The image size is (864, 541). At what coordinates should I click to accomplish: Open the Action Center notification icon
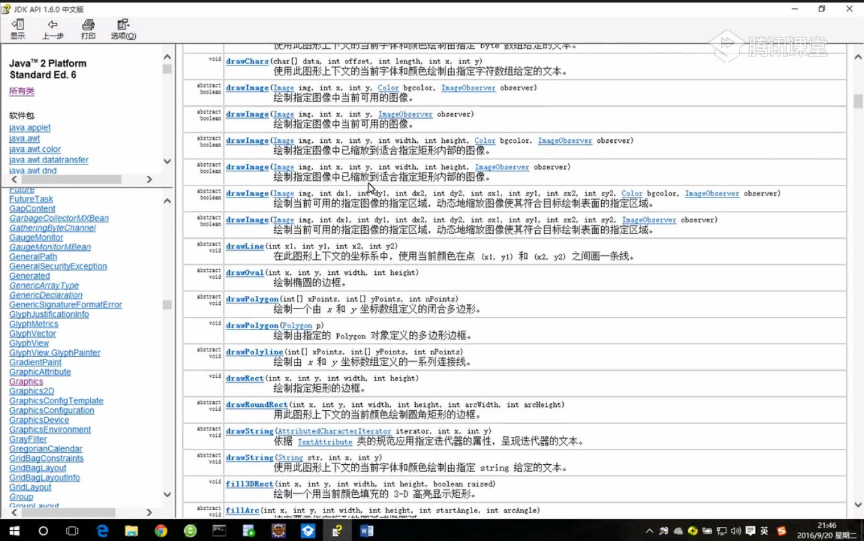(x=750, y=531)
